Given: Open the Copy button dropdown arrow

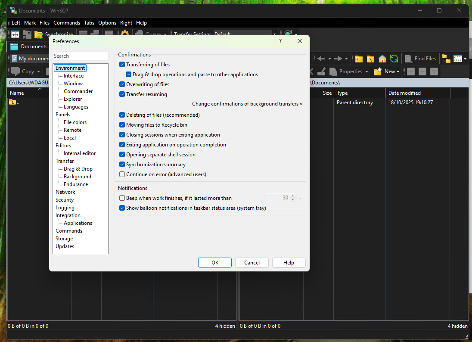Looking at the screenshot, I should tap(38, 72).
